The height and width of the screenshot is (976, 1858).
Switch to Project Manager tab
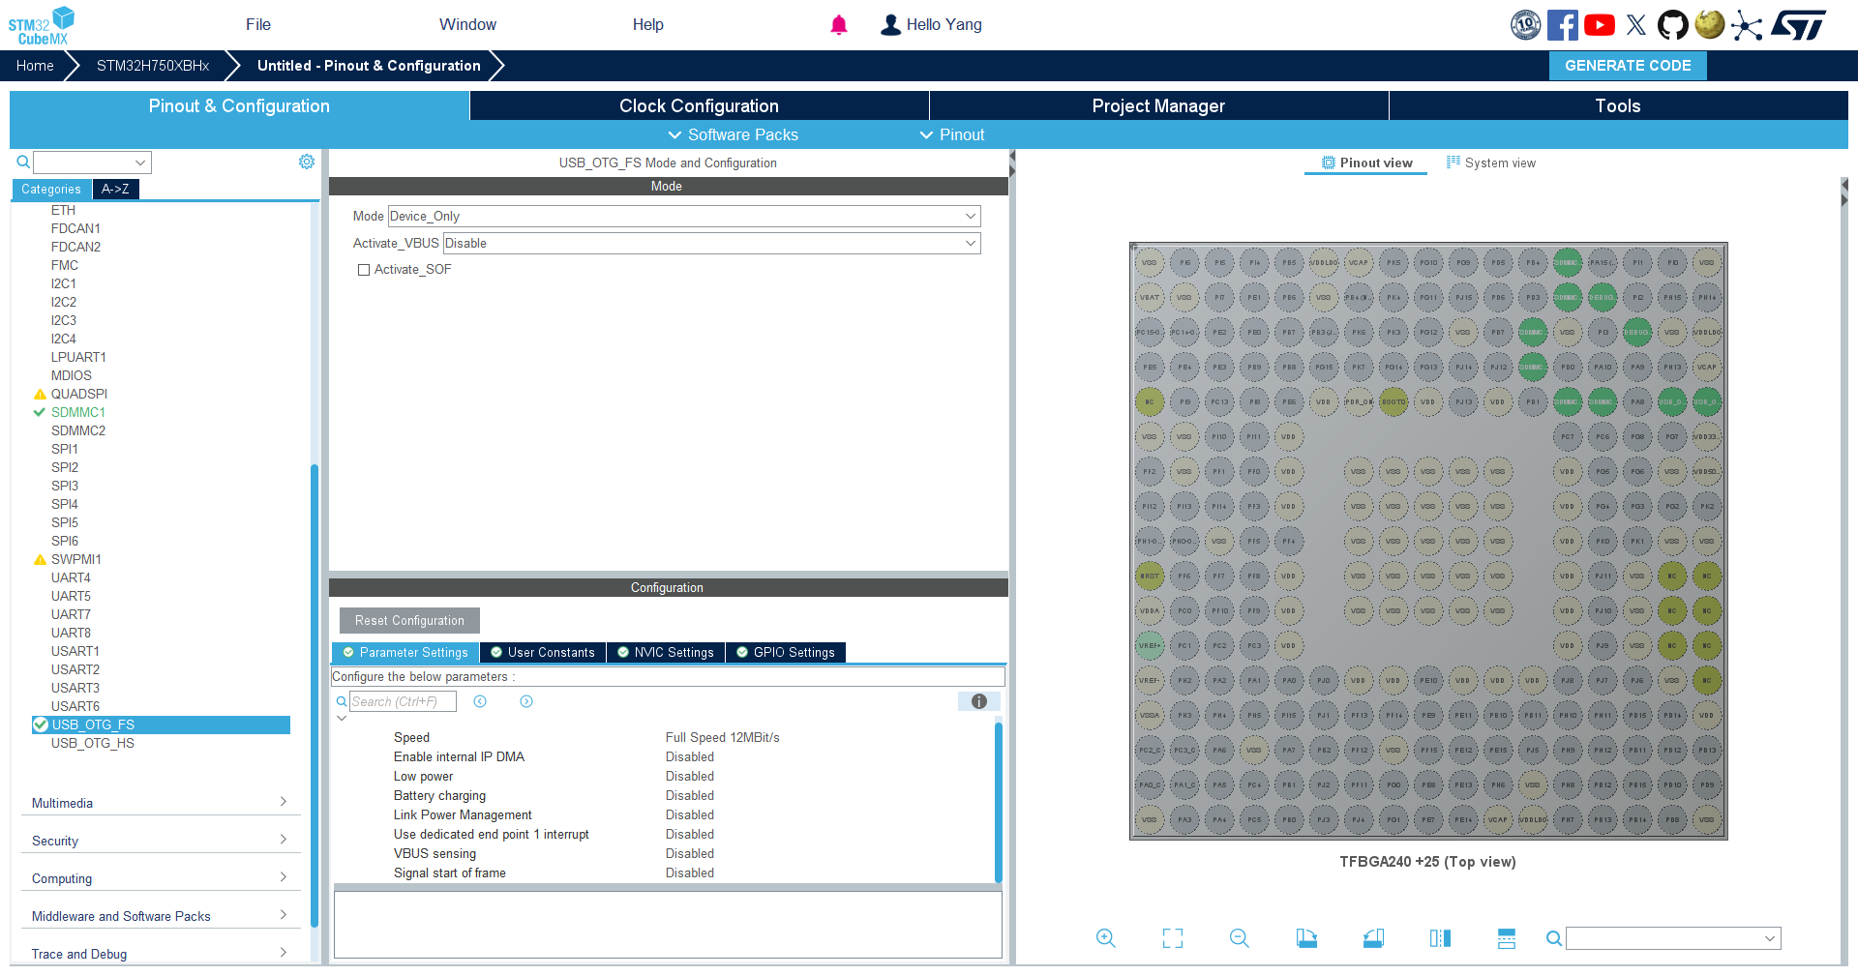pyautogui.click(x=1158, y=106)
